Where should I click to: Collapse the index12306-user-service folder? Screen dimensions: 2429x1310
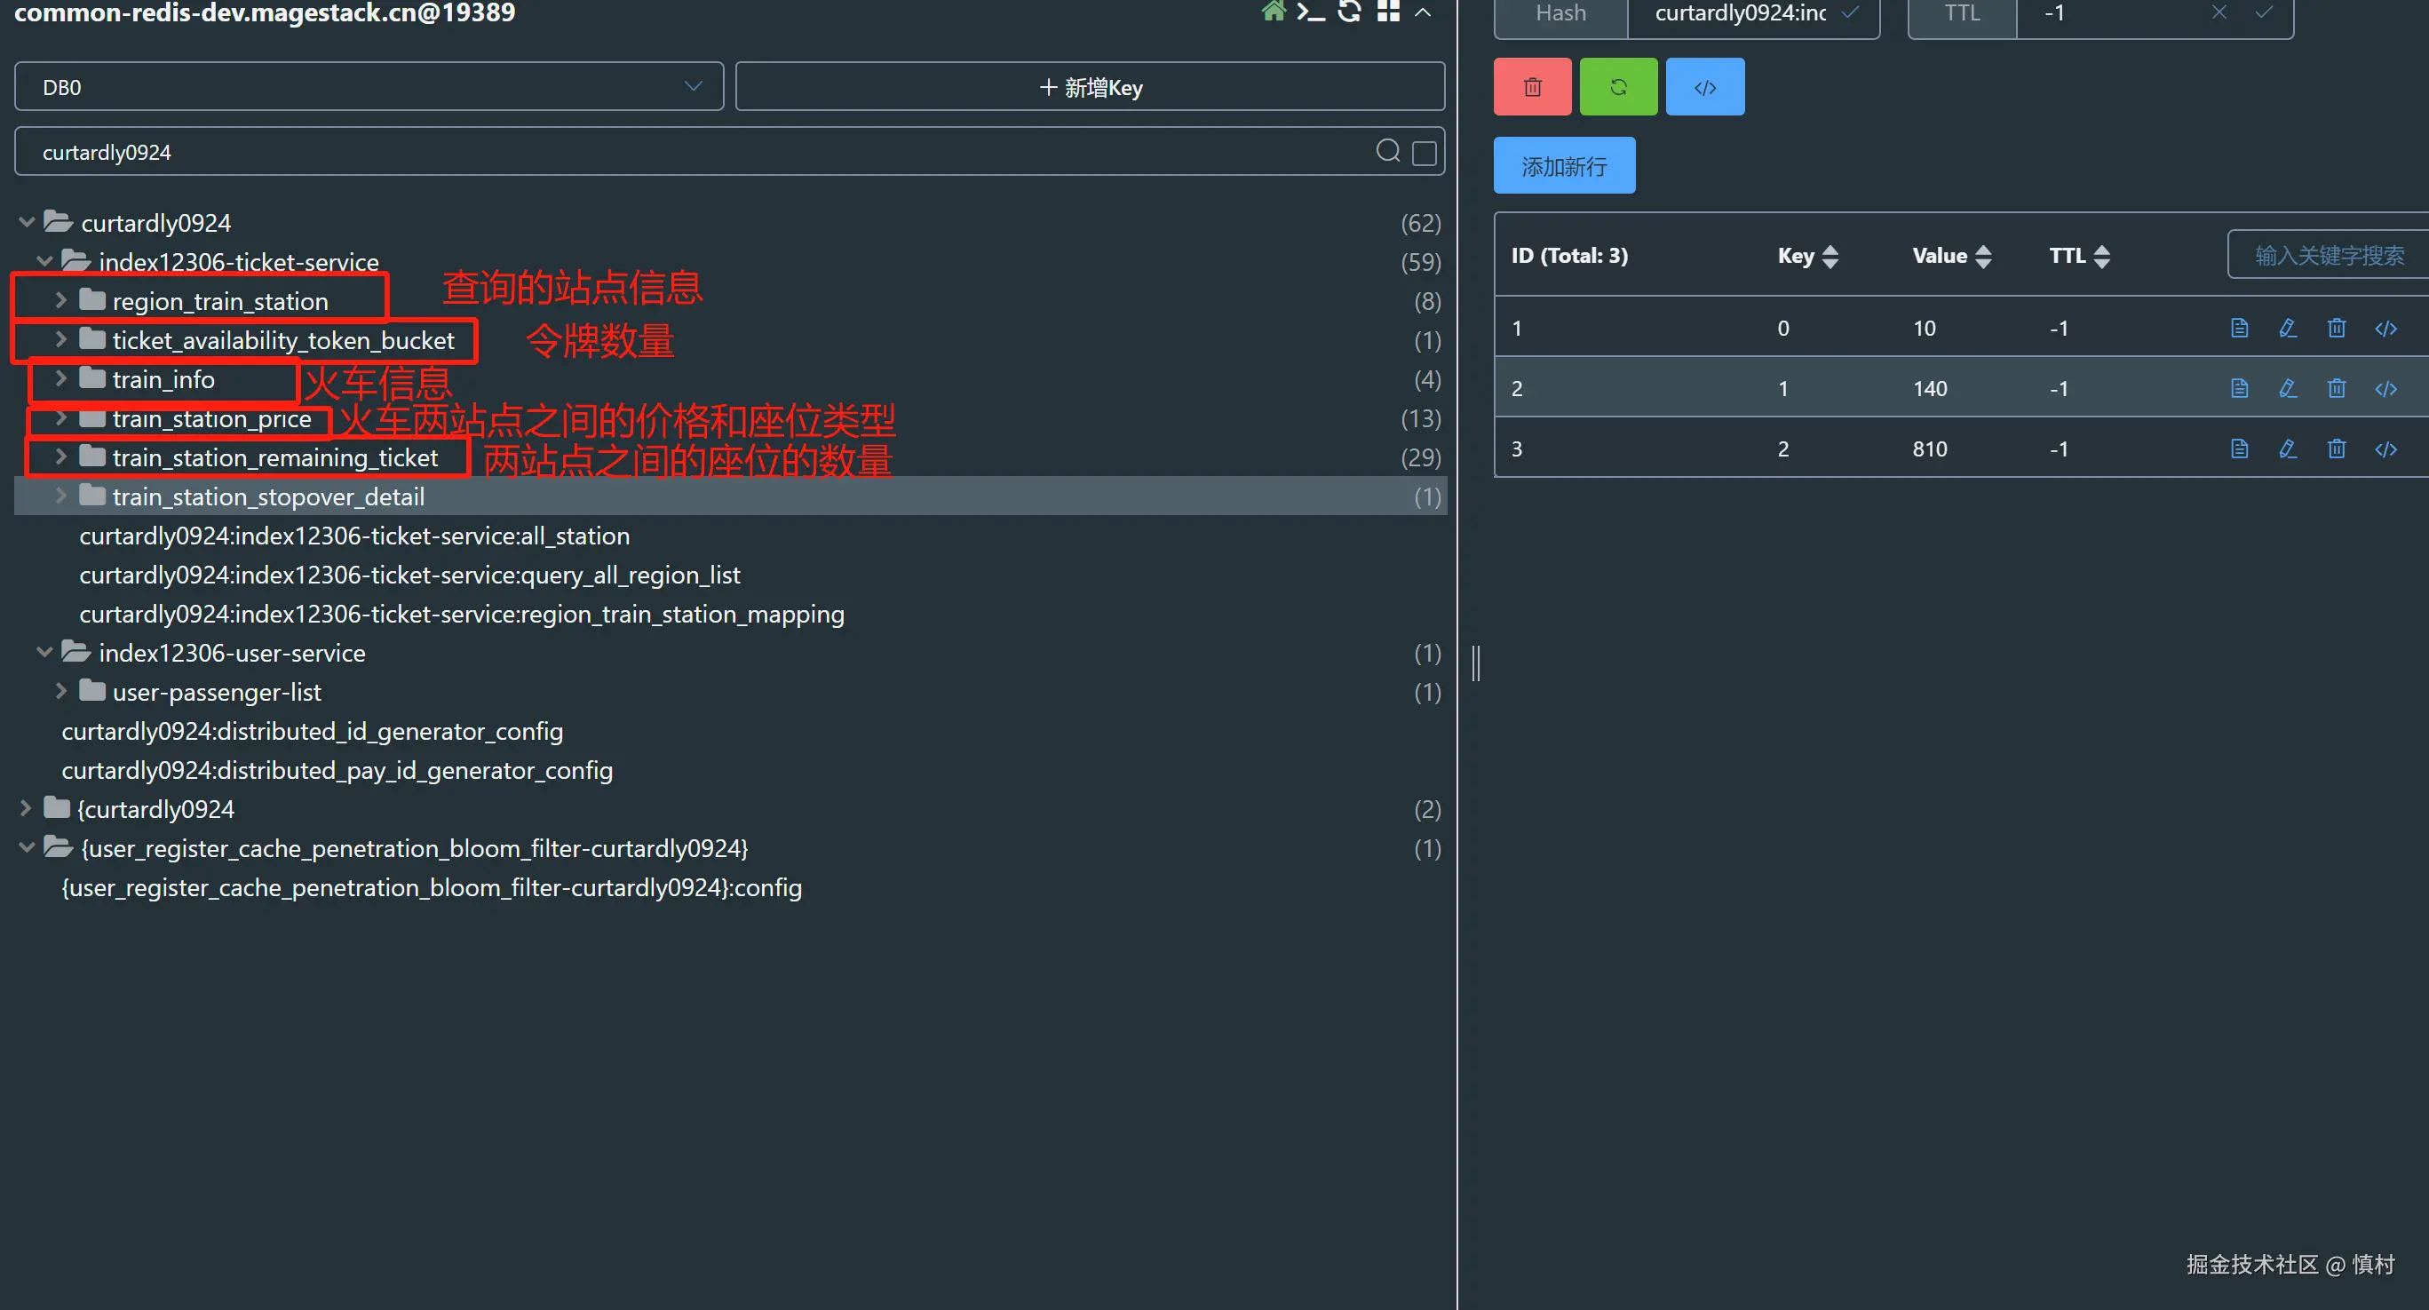point(44,653)
